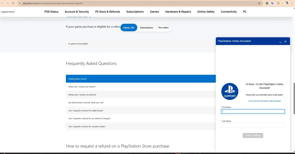Image resolution: width=295 pixels, height=154 pixels.
Task: Select the Subscriptions pill tab
Action: [x=146, y=28]
